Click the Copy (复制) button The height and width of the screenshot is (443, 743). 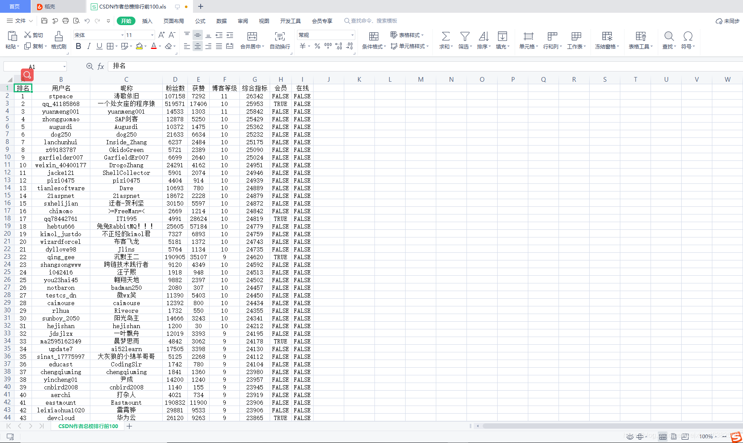coord(35,46)
